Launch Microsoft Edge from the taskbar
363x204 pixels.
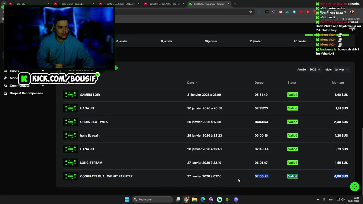pos(203,199)
